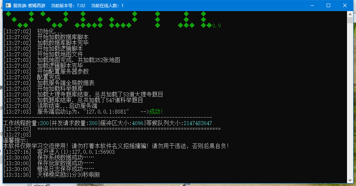Click the 温馨提示: heading
Image resolution: width=356 pixels, height=186 pixels.
[16, 140]
